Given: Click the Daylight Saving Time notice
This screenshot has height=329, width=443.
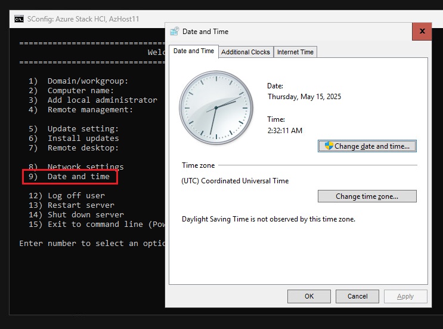Looking at the screenshot, I should (268, 219).
